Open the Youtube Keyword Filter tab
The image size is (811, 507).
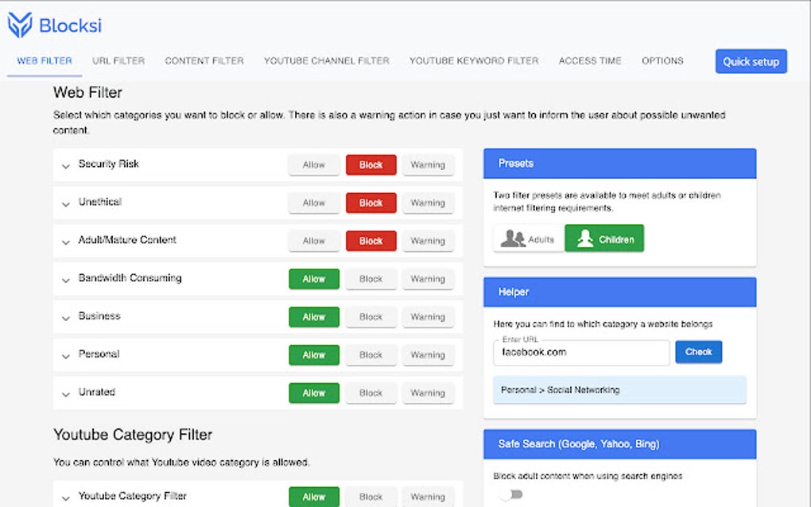tap(474, 60)
